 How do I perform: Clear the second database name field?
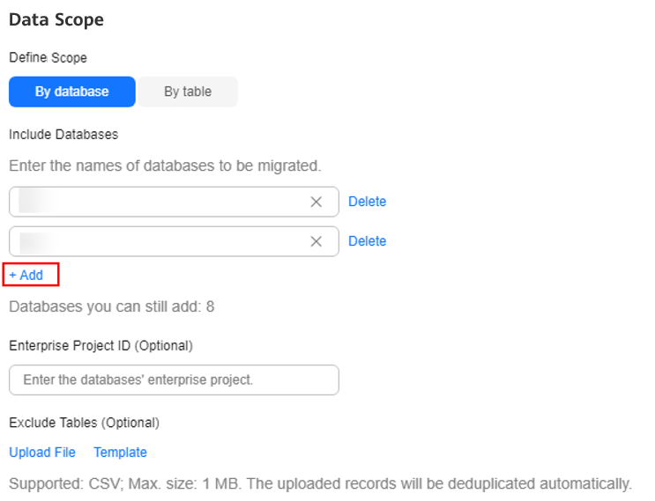pyautogui.click(x=316, y=241)
